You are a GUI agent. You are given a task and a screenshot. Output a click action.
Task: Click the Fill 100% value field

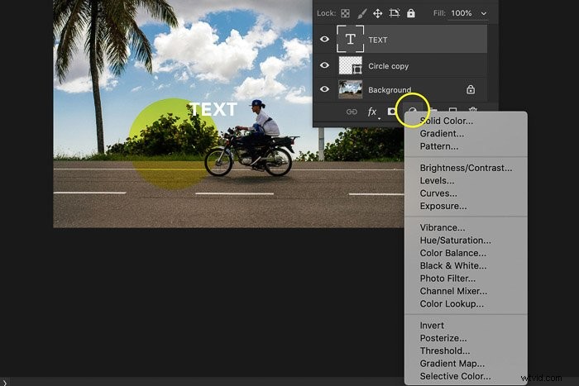[x=462, y=13]
